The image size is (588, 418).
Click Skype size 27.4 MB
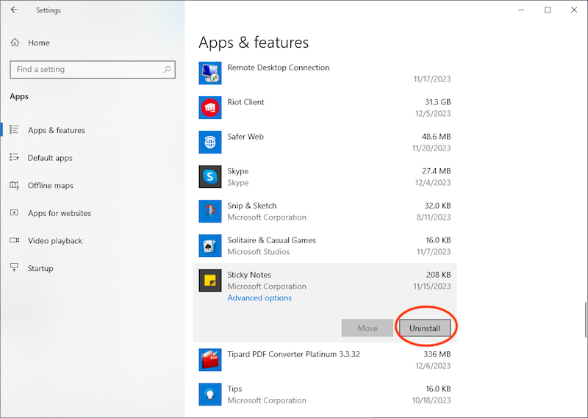tap(436, 171)
